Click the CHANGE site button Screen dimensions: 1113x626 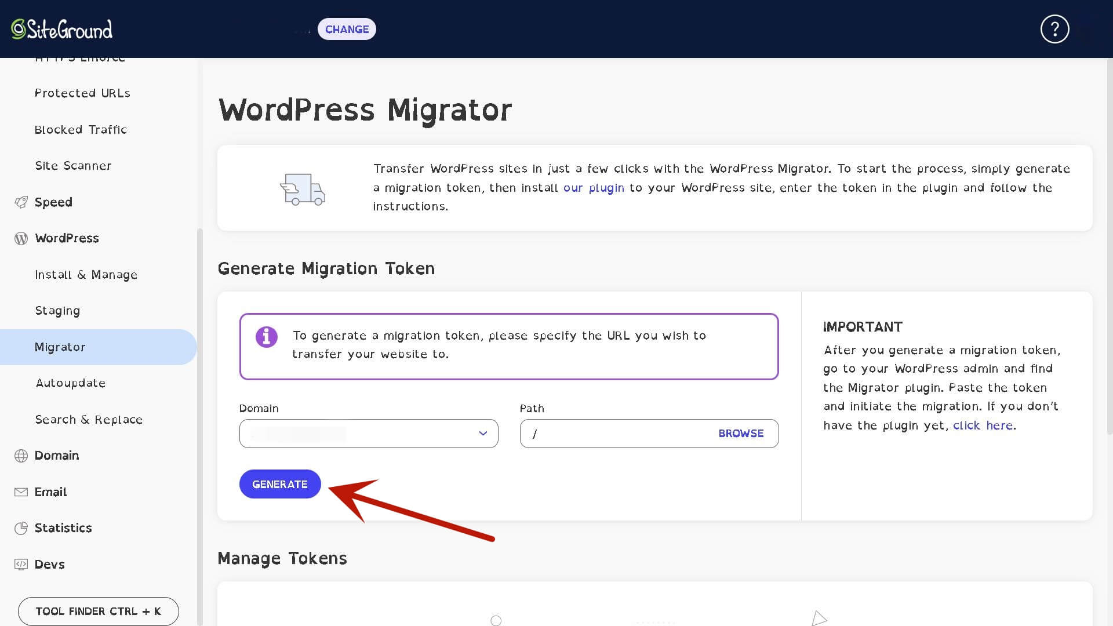coord(347,29)
